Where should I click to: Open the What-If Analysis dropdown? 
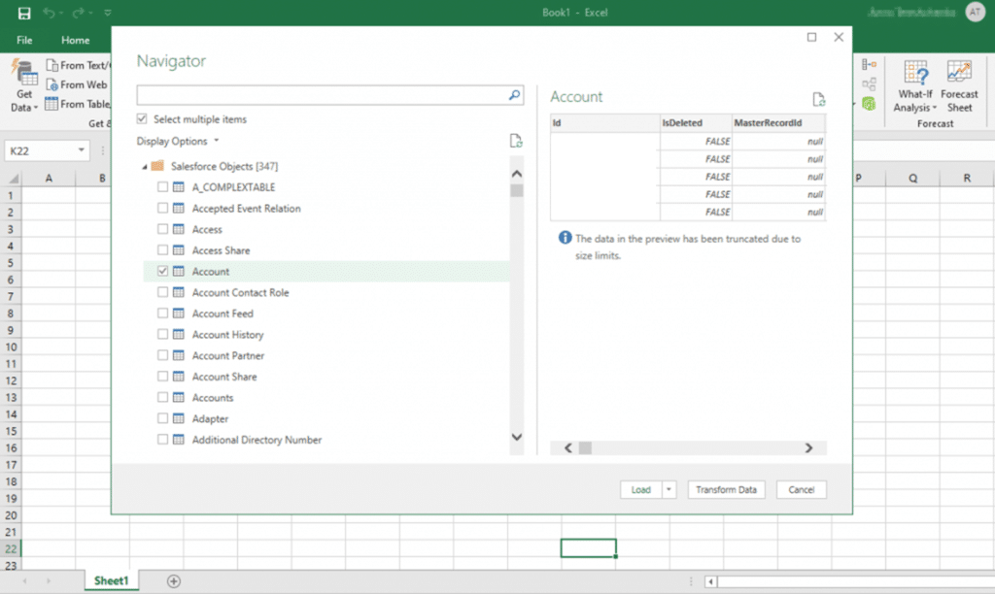(915, 86)
